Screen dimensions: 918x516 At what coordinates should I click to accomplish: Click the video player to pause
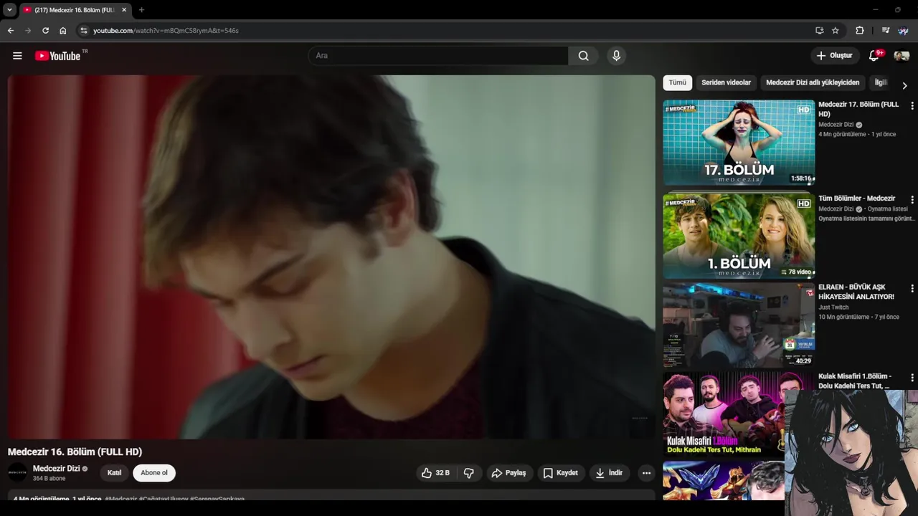pyautogui.click(x=331, y=257)
